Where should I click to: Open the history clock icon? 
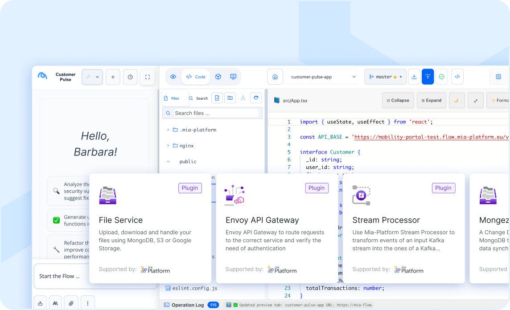(130, 77)
